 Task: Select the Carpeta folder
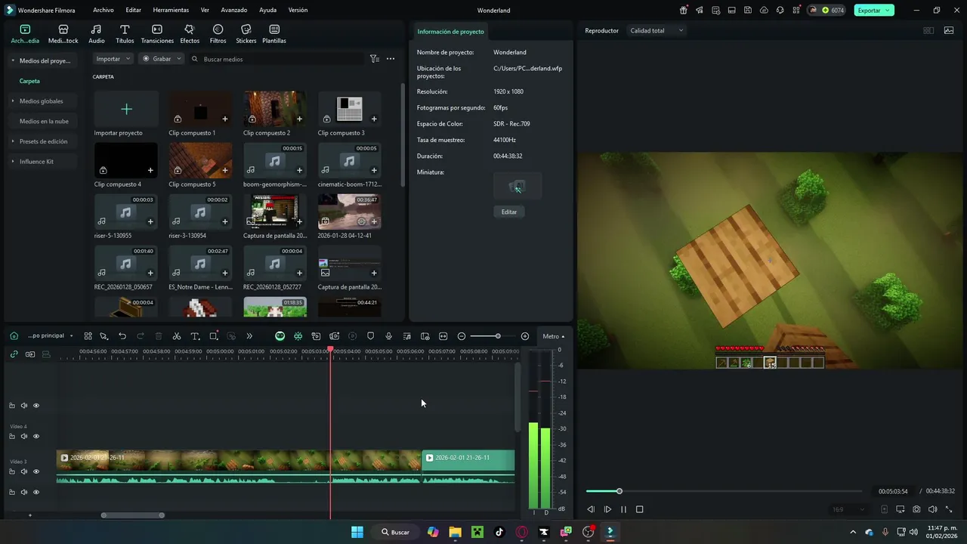point(29,81)
